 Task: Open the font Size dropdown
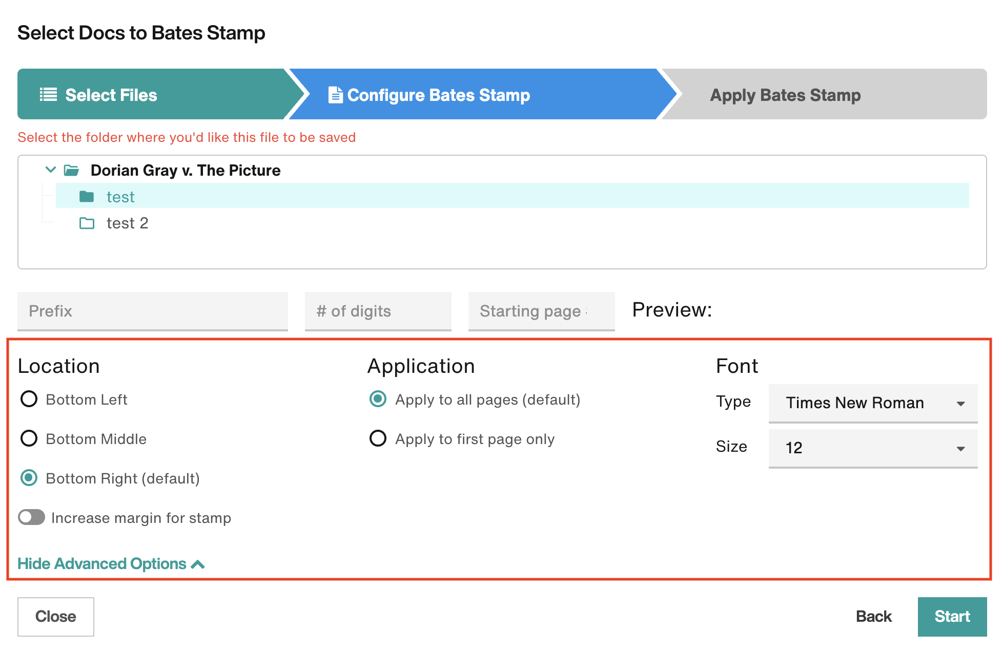pyautogui.click(x=873, y=448)
